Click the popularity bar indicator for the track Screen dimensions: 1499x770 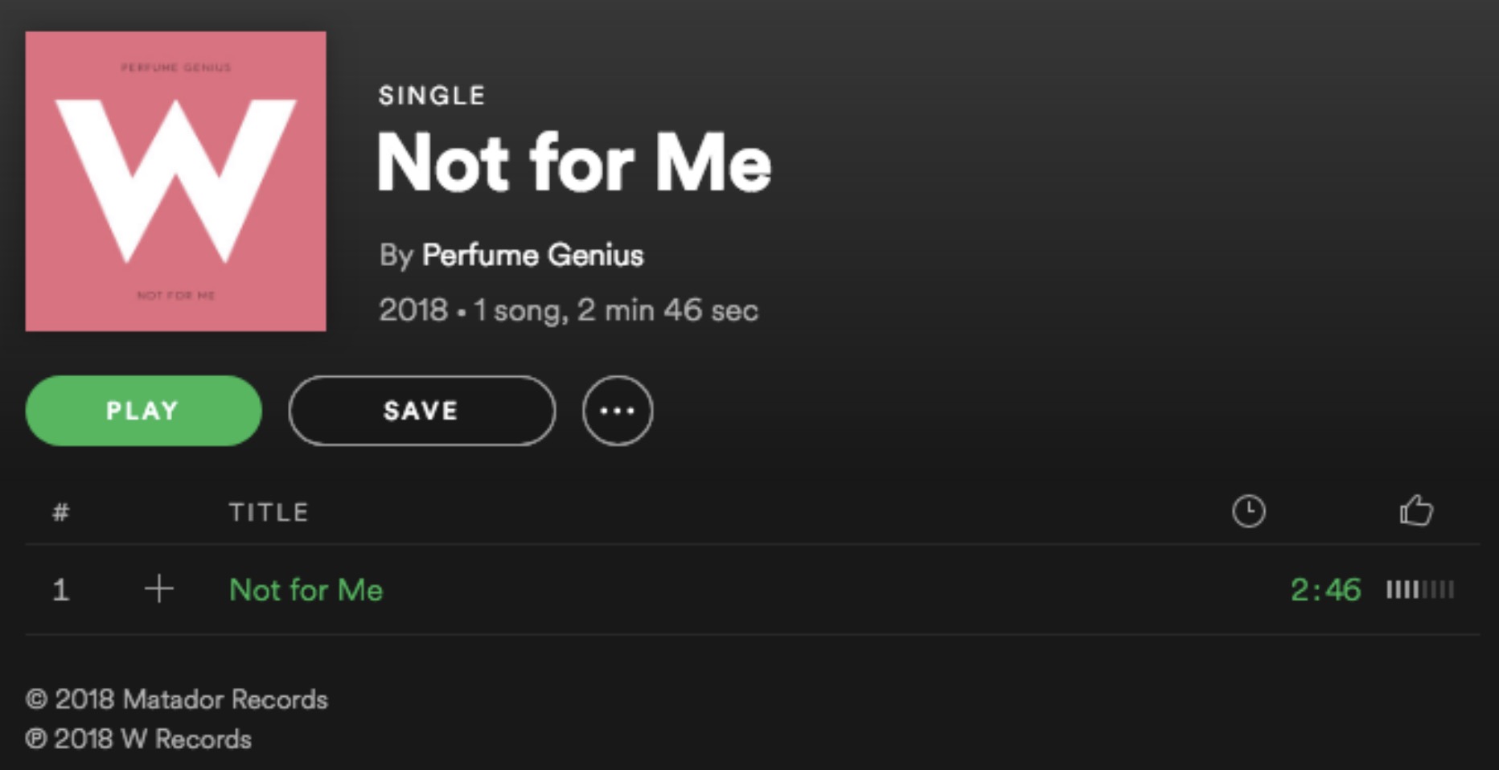1419,590
